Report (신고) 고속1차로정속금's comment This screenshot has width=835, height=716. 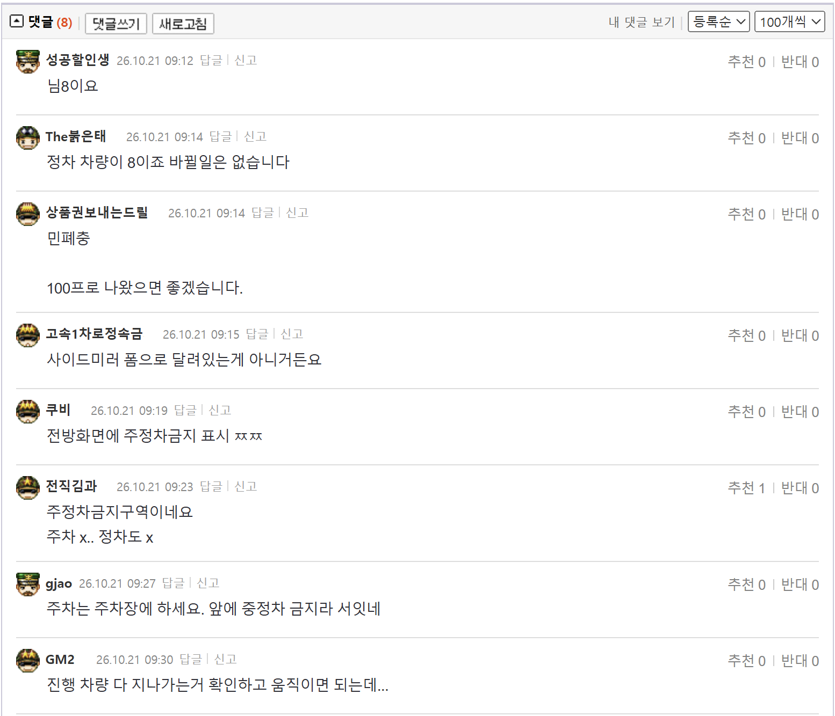292,334
